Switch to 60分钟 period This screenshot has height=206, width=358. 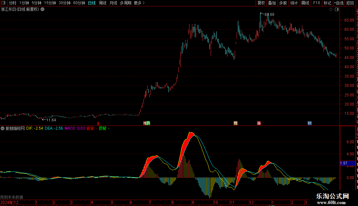coord(79,3)
